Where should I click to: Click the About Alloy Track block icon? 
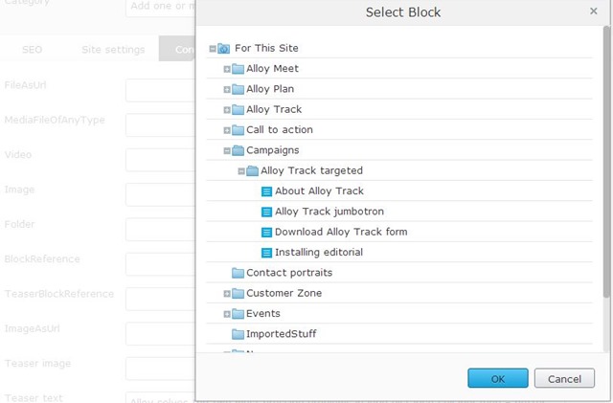pos(267,191)
